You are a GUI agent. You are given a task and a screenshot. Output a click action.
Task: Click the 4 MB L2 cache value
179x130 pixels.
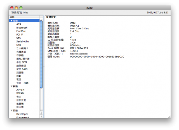73,40
